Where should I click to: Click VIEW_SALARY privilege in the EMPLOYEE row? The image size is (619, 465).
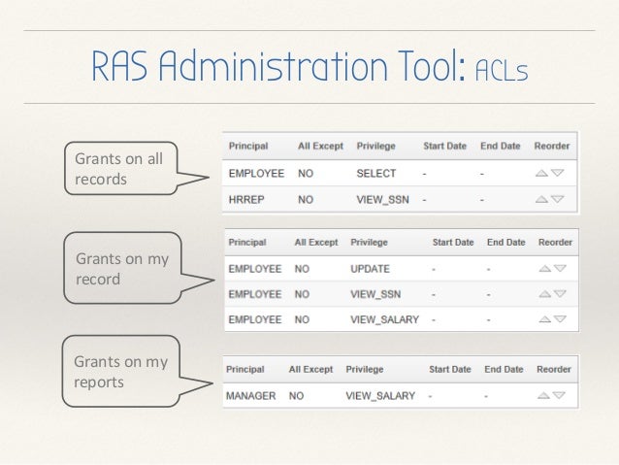(x=384, y=319)
